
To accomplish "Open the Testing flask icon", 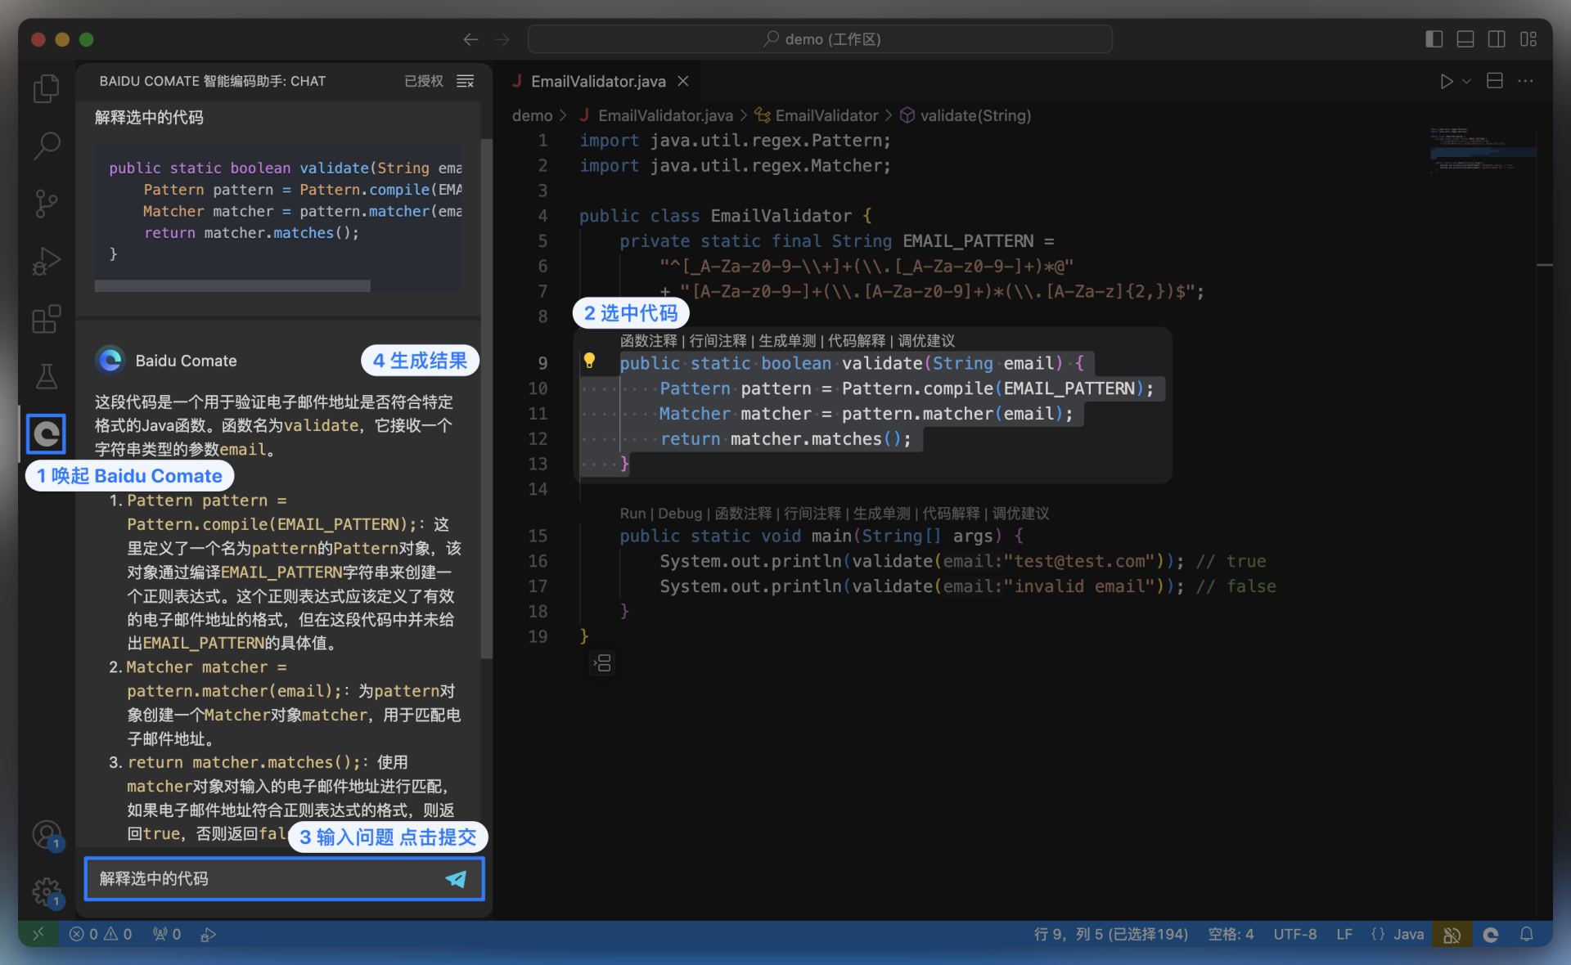I will 47,376.
